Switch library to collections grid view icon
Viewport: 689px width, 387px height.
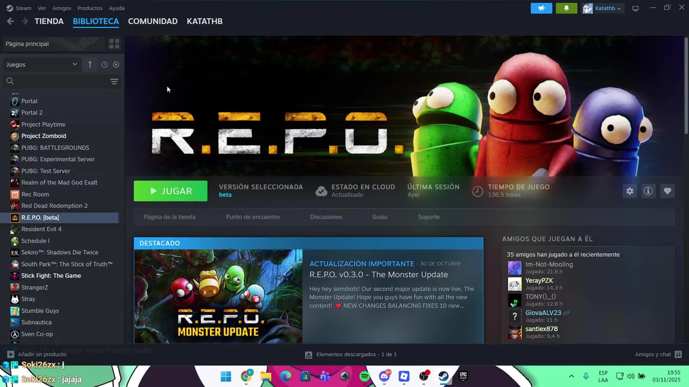pos(114,44)
